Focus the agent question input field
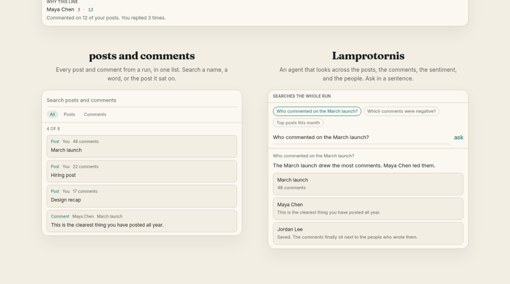Image resolution: width=510 pixels, height=284 pixels. click(361, 138)
